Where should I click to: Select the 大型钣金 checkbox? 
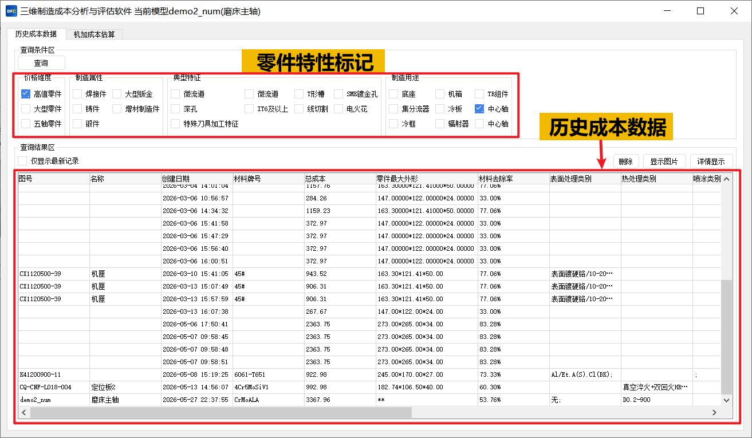click(x=117, y=94)
